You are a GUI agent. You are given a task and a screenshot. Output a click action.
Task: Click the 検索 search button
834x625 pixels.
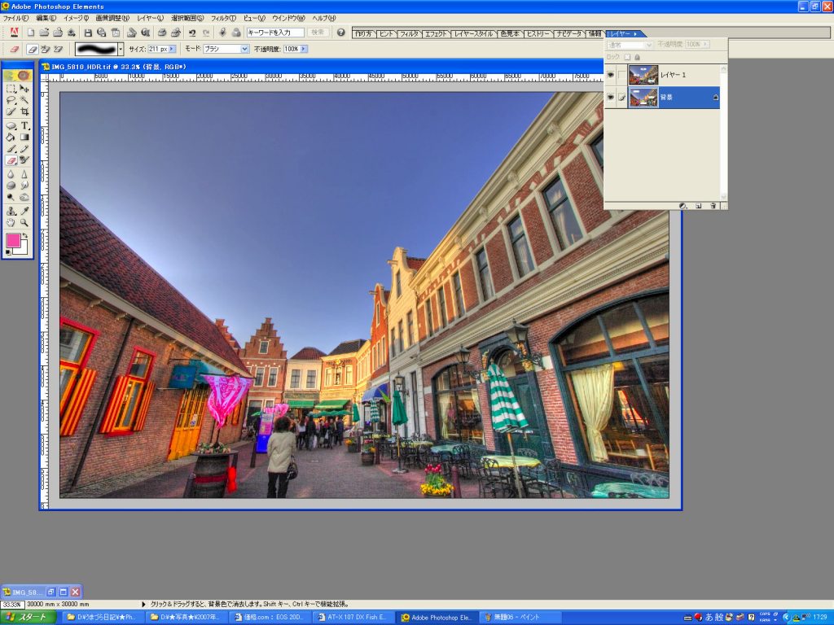click(x=318, y=33)
